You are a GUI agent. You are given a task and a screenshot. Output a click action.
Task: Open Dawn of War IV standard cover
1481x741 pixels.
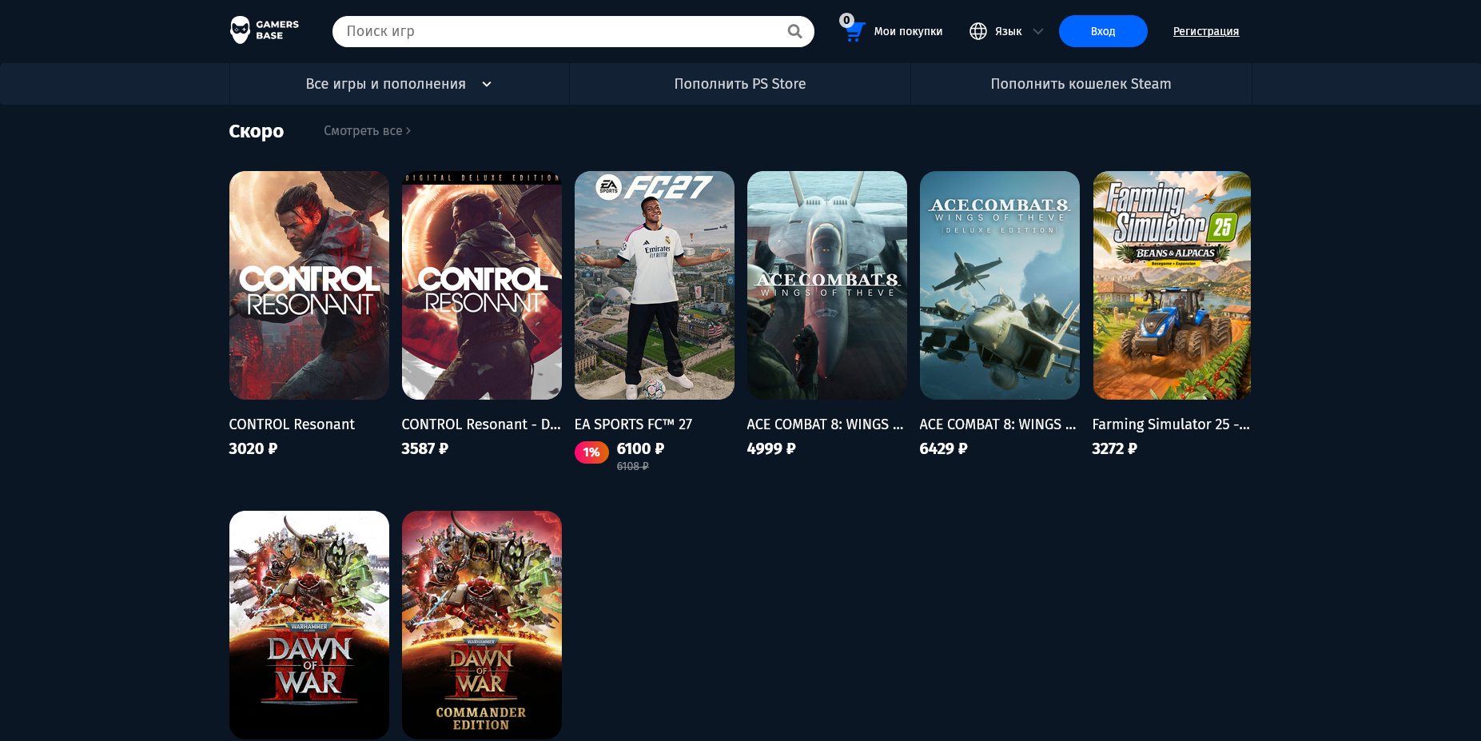[x=309, y=625]
